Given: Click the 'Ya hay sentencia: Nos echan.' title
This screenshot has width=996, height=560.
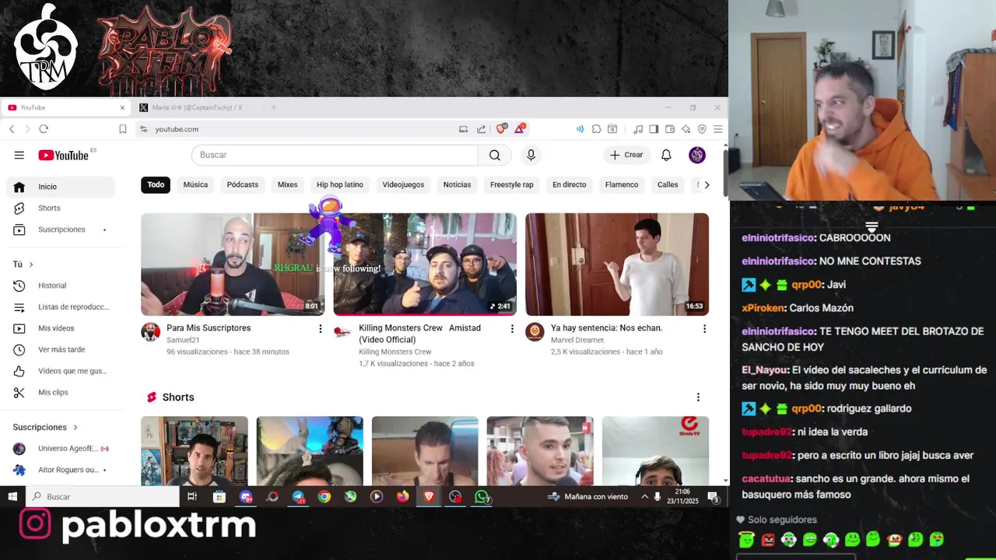Looking at the screenshot, I should pos(606,328).
